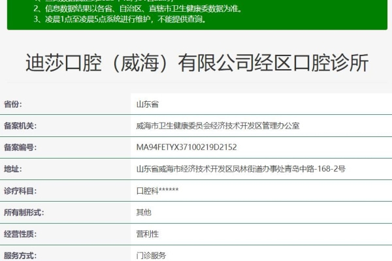Click the 诊疗科目 label
Viewport: 392px width, 261px height.
[x=20, y=191]
